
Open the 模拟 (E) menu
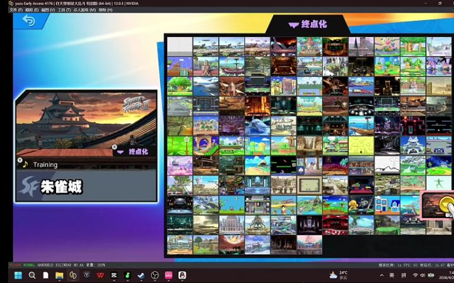click(32, 10)
